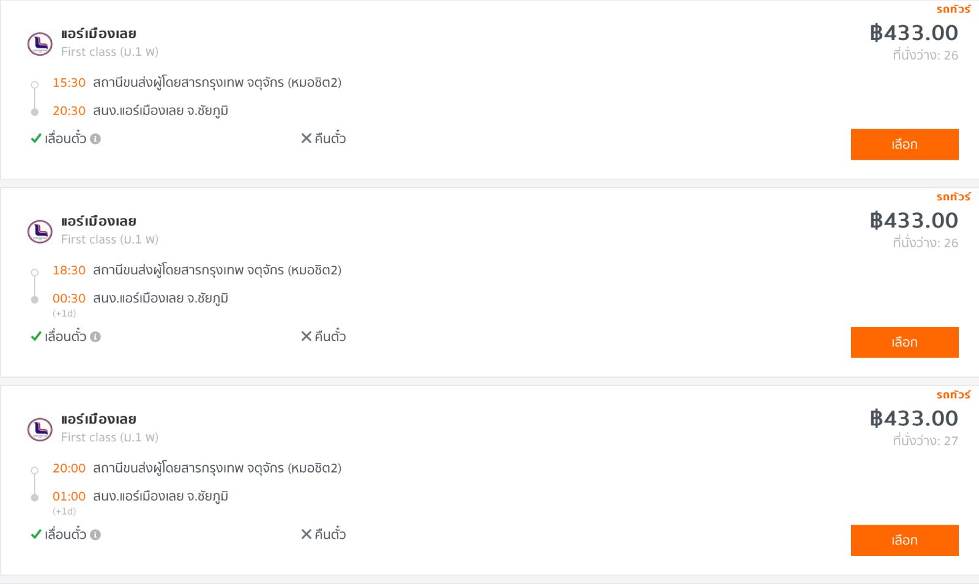
Task: Click the X icon beside คืนตั๋ว on the 18:30 trip
Action: 307,336
